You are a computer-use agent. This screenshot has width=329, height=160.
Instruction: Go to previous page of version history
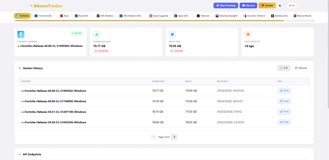153,137
